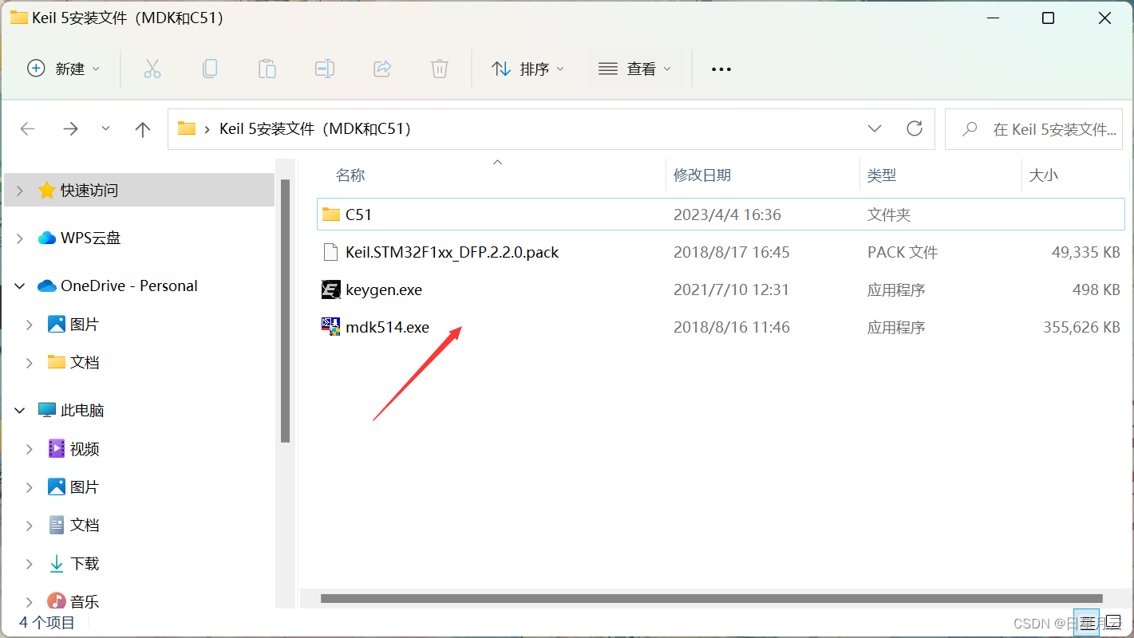Click the 355,626 KB size cell

tap(1081, 327)
